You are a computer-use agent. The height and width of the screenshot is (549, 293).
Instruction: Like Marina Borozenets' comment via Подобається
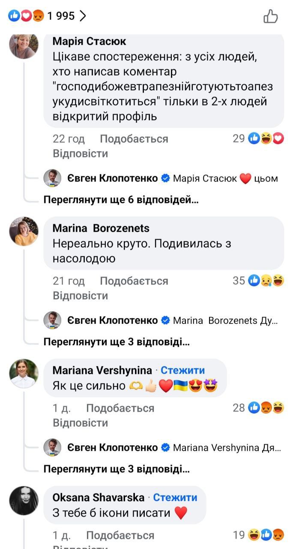[134, 281]
